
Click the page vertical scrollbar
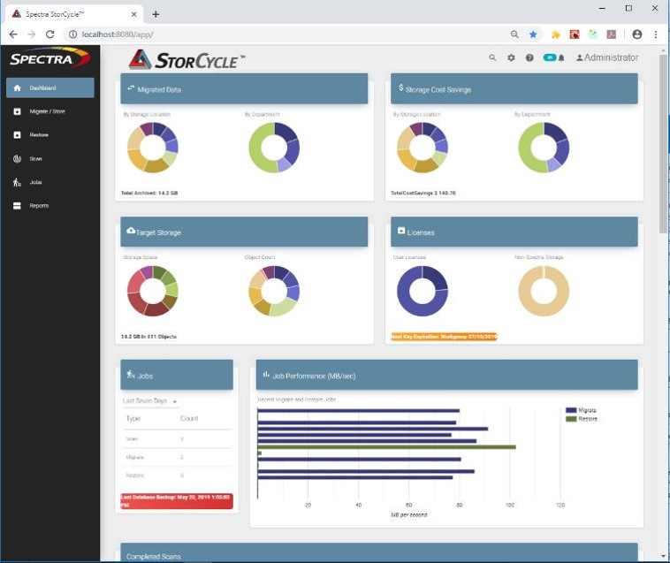[663, 143]
